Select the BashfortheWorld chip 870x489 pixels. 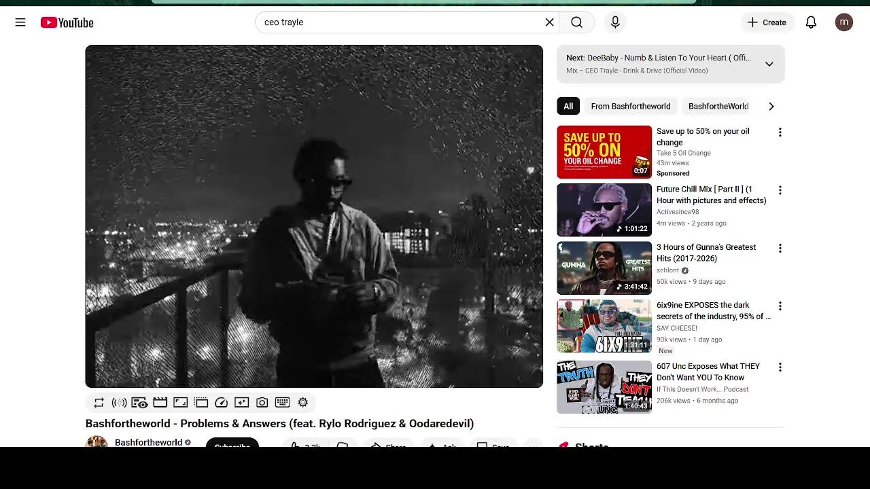[718, 106]
